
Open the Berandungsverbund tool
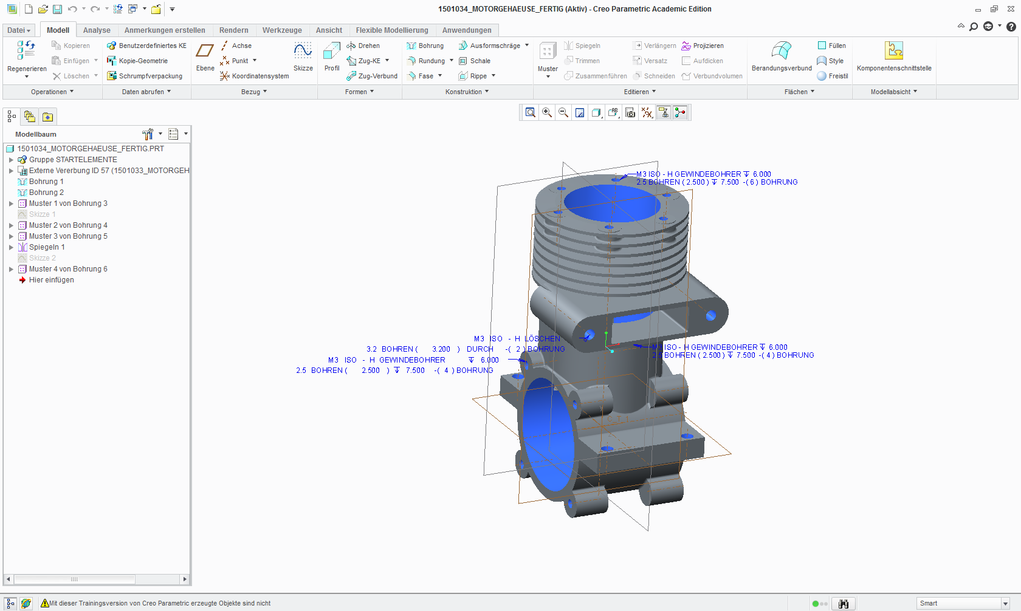[782, 52]
